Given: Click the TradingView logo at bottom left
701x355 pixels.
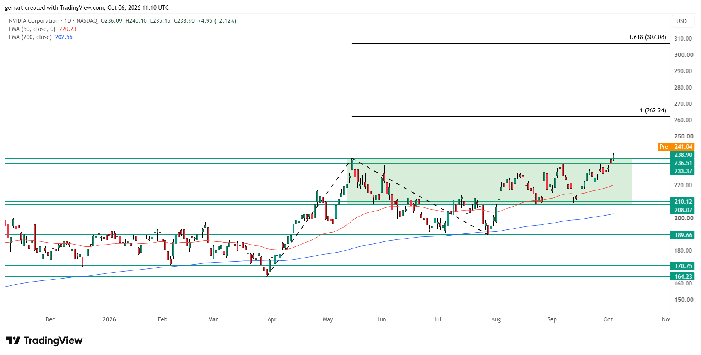Looking at the screenshot, I should pos(44,340).
